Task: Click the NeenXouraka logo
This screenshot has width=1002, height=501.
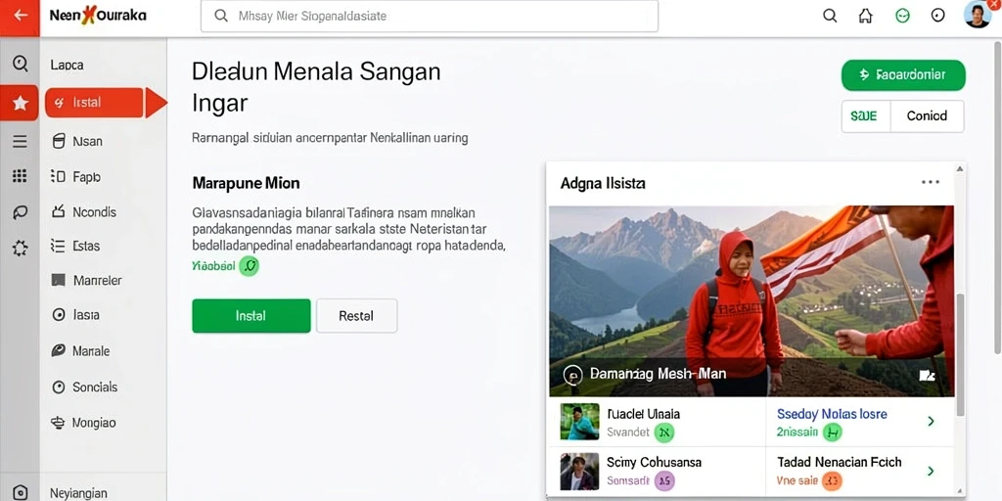Action: coord(98,16)
